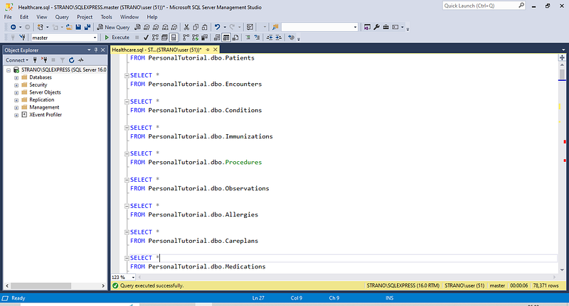Toggle Include Actual Execution Plan
Viewport: 569px width, 306px height.
click(x=186, y=38)
